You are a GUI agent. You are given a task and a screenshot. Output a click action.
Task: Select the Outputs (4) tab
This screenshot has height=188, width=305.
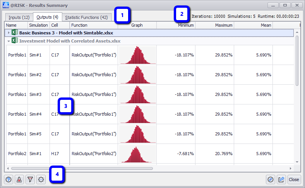(47, 17)
